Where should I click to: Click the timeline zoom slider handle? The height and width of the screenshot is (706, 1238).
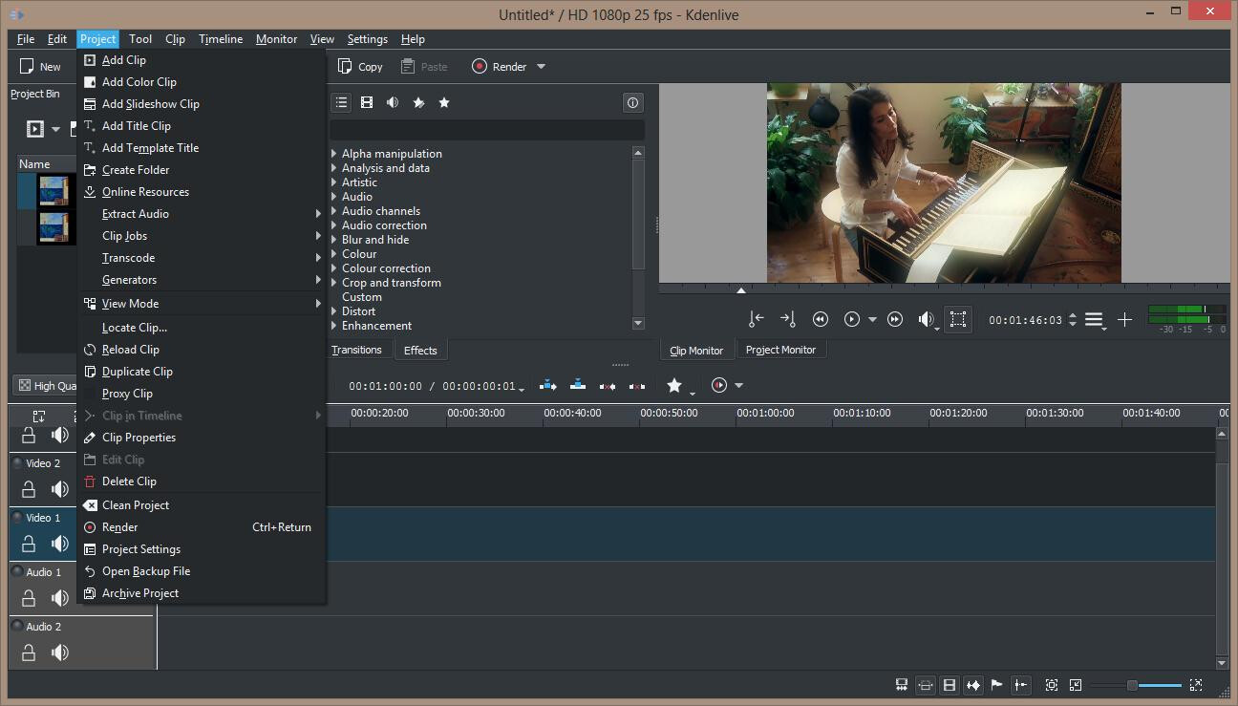pos(1132,685)
